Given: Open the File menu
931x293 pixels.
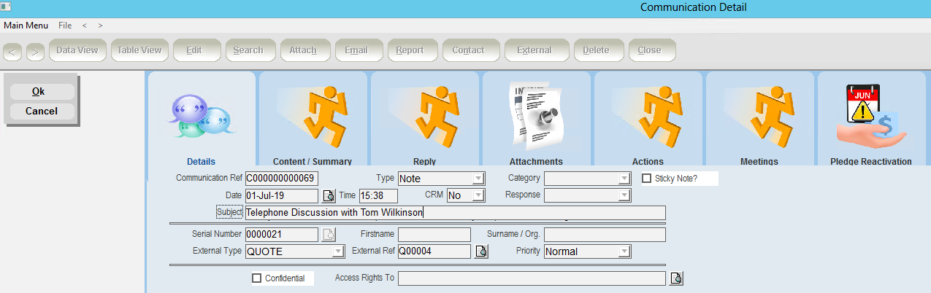Looking at the screenshot, I should click(65, 25).
